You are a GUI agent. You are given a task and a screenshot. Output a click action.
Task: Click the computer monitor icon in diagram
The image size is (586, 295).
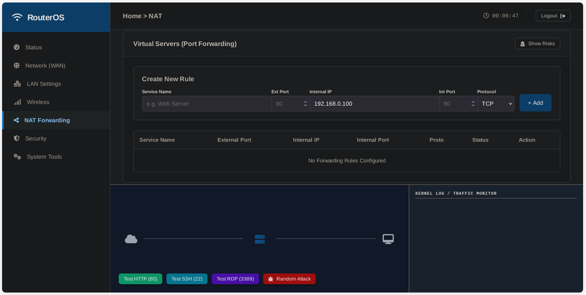(388, 239)
